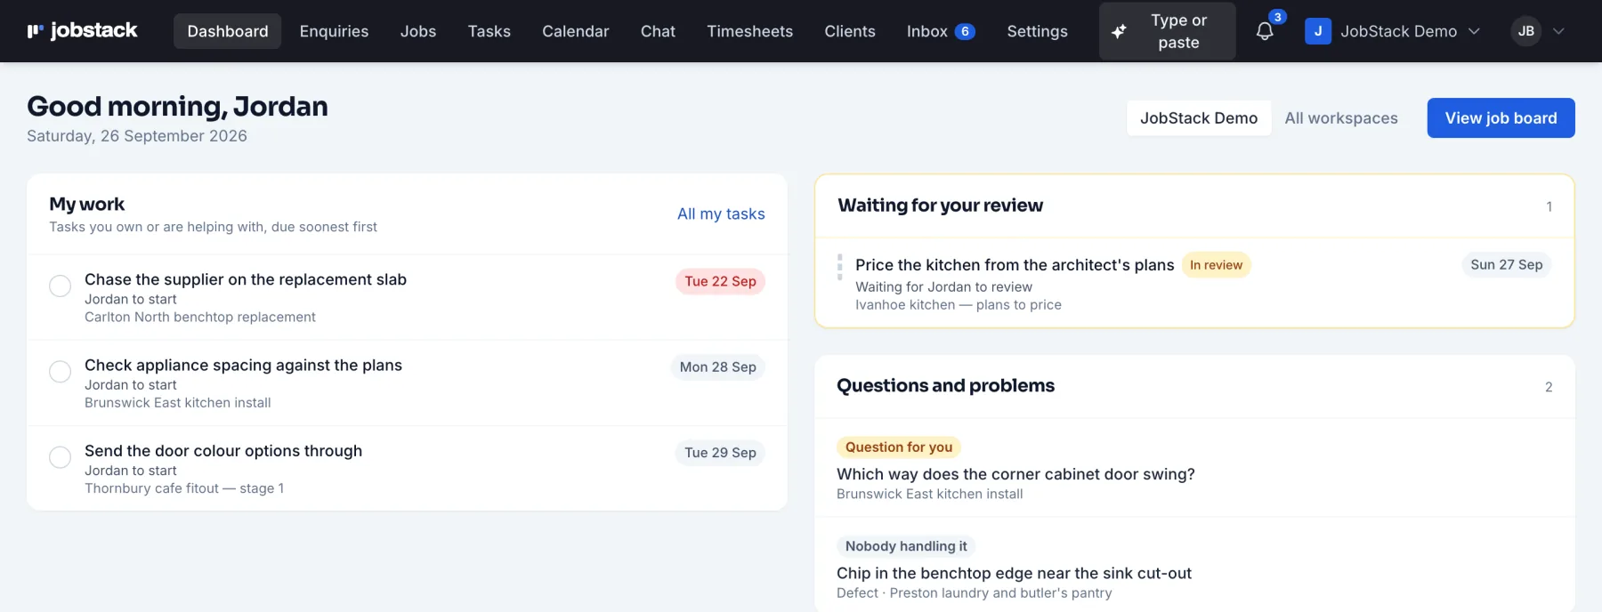Click Waiting for Jordan to review text
This screenshot has width=1602, height=612.
pos(943,287)
